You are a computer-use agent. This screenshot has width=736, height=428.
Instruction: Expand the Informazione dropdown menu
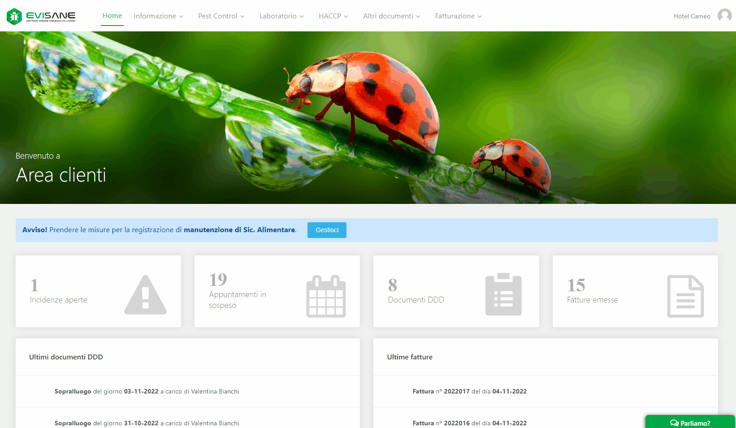158,16
